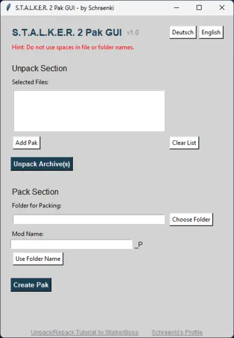Open Schraenki's Profile link
Viewport: 234px width, 338px height.
pos(177,333)
